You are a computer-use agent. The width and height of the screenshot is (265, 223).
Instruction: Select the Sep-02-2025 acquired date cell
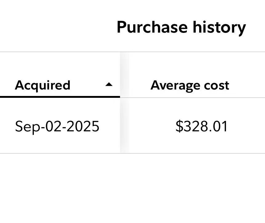[57, 126]
